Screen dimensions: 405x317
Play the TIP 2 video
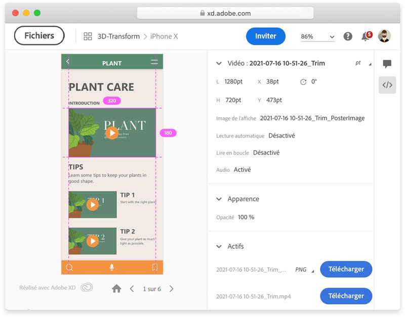[93, 241]
